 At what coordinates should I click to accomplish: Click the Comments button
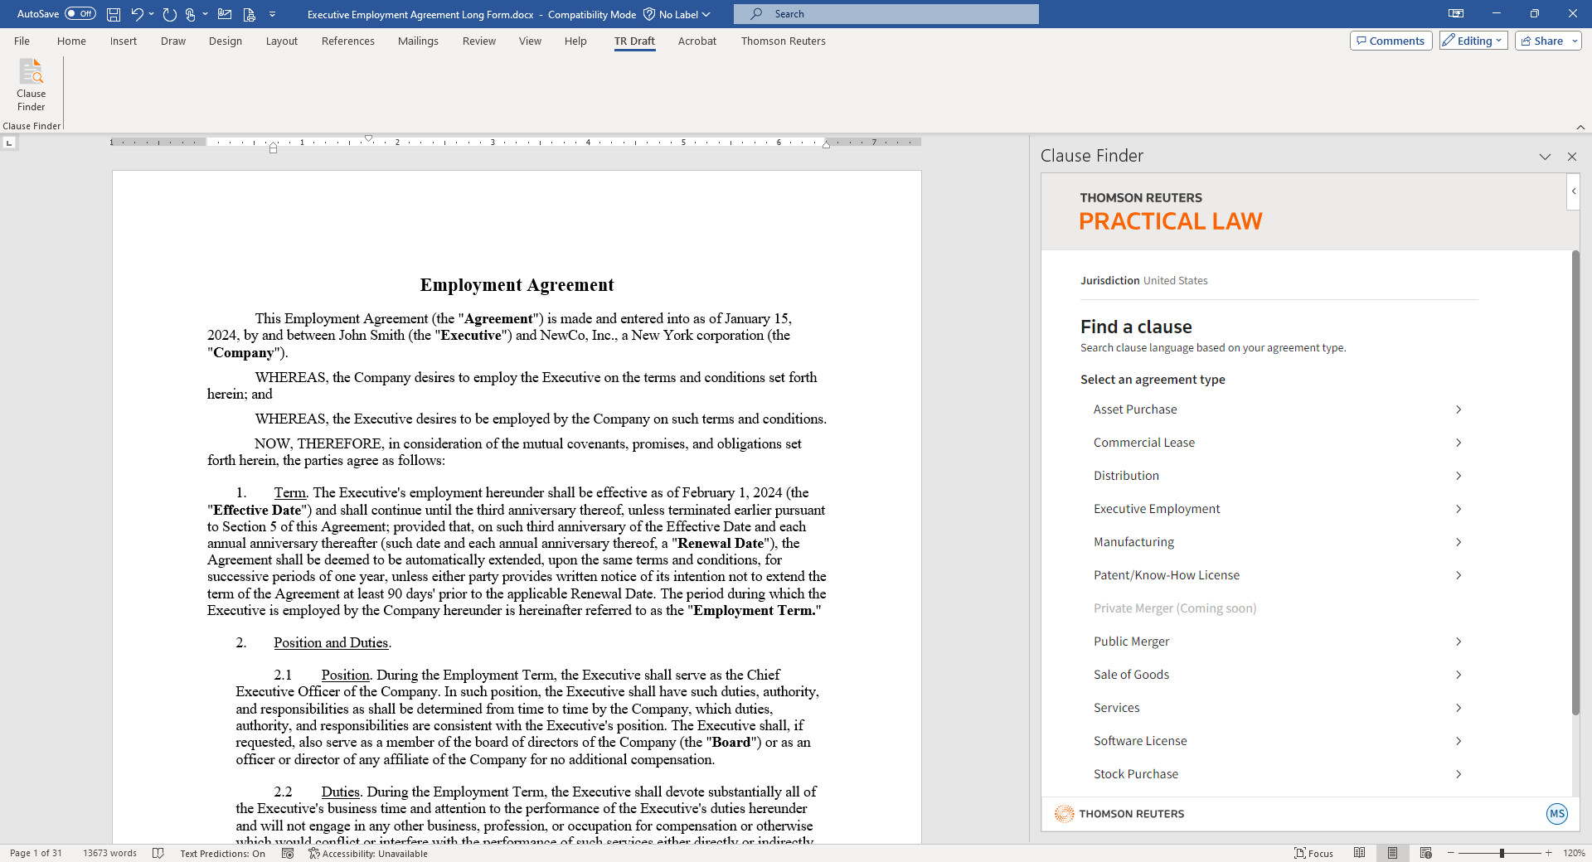click(x=1391, y=41)
